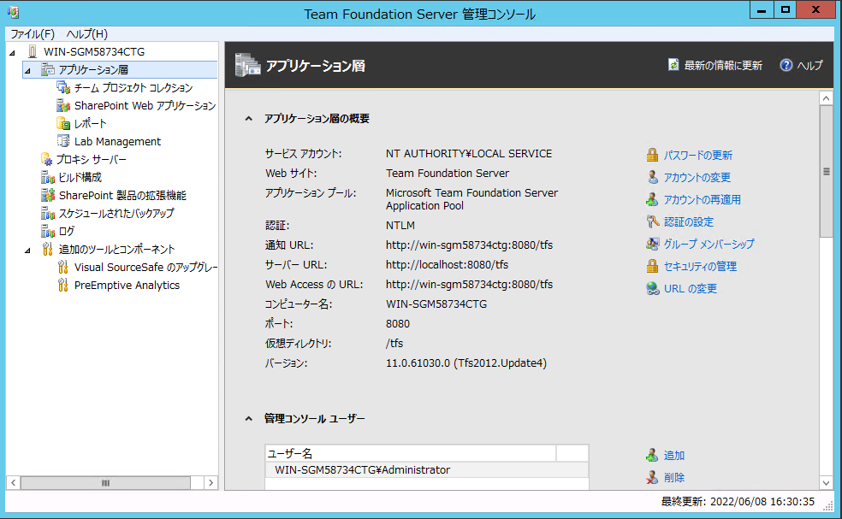The height and width of the screenshot is (519, 842).
Task: Click the セキュリティの管理 link
Action: click(700, 266)
